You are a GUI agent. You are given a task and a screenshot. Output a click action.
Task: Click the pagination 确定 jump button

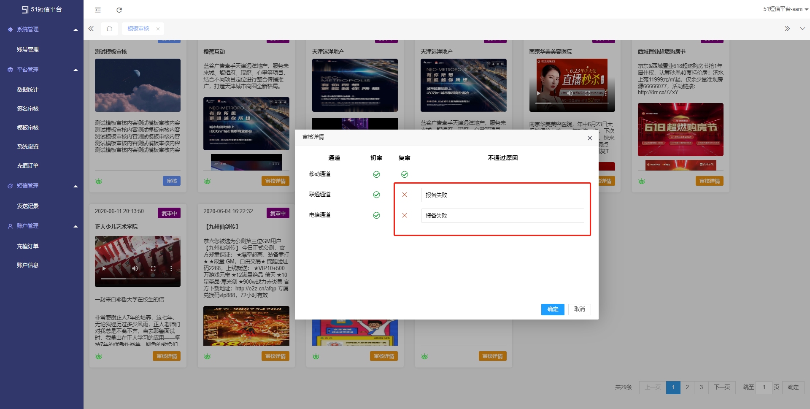(x=793, y=387)
